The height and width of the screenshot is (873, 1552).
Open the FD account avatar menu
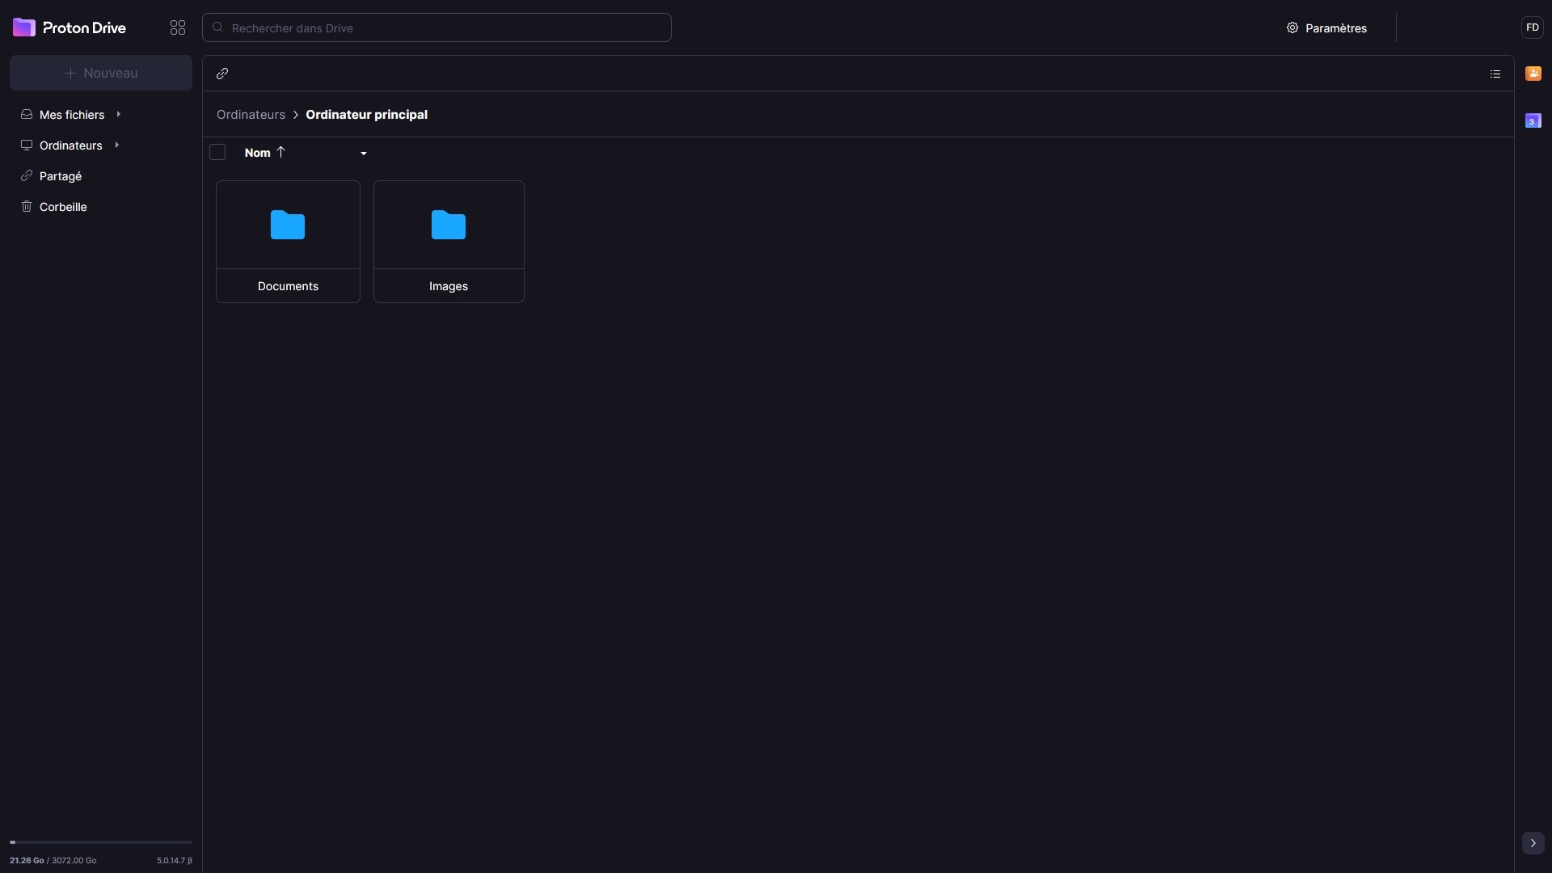pyautogui.click(x=1532, y=27)
